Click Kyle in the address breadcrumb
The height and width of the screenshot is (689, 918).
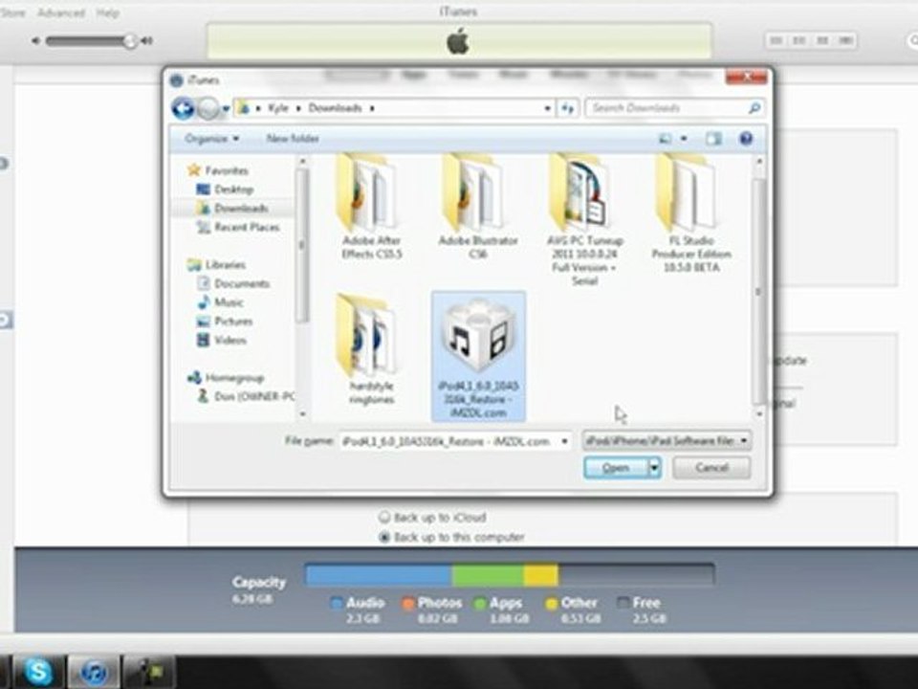278,108
